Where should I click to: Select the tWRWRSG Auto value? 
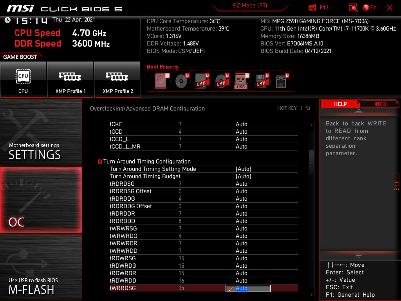241,228
